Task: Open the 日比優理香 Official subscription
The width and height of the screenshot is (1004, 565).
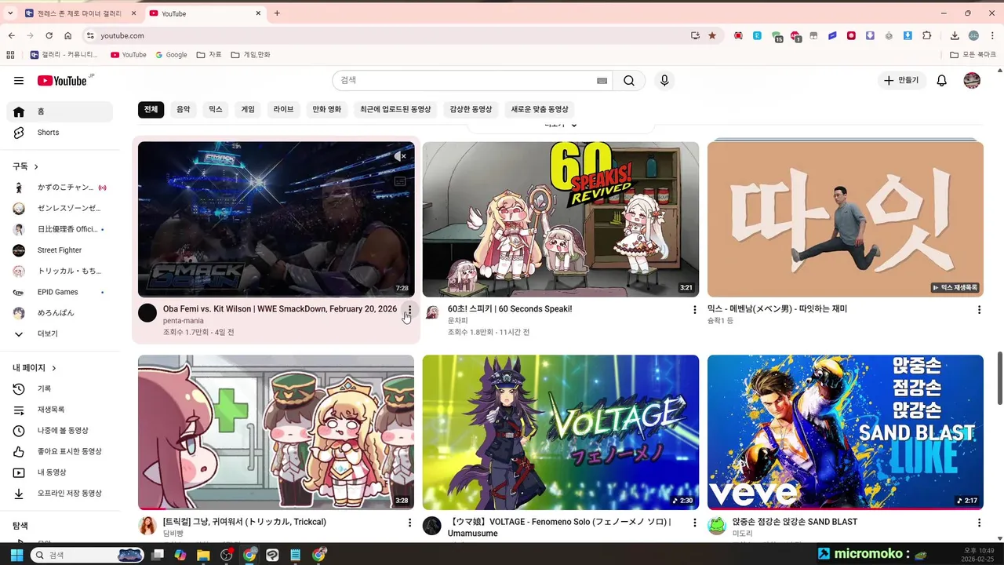Action: click(60, 229)
